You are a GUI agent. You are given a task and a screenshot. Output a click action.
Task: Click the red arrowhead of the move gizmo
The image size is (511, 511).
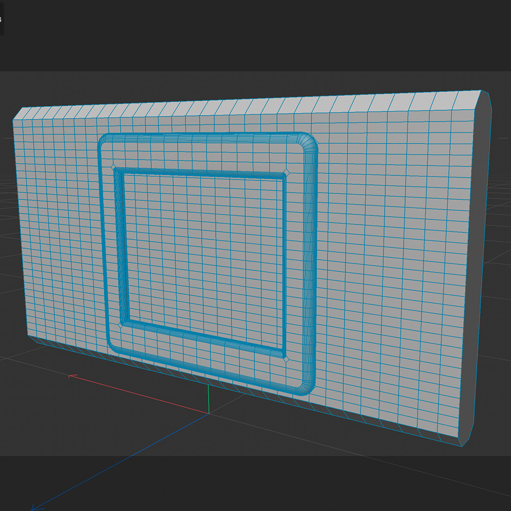(x=73, y=377)
